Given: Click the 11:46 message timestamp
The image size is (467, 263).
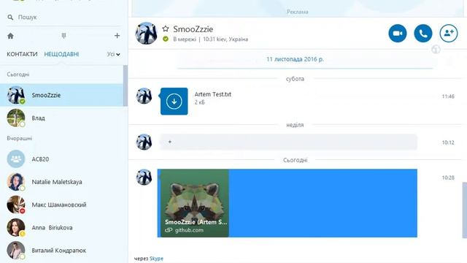Looking at the screenshot, I should click(x=448, y=96).
